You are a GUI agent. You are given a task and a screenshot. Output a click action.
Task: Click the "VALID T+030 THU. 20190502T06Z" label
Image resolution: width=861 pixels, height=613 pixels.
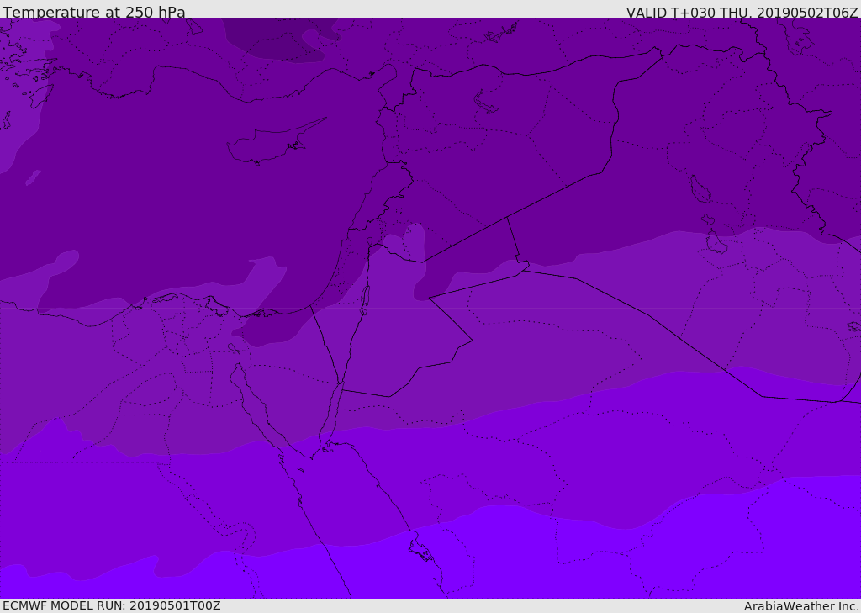coord(742,13)
